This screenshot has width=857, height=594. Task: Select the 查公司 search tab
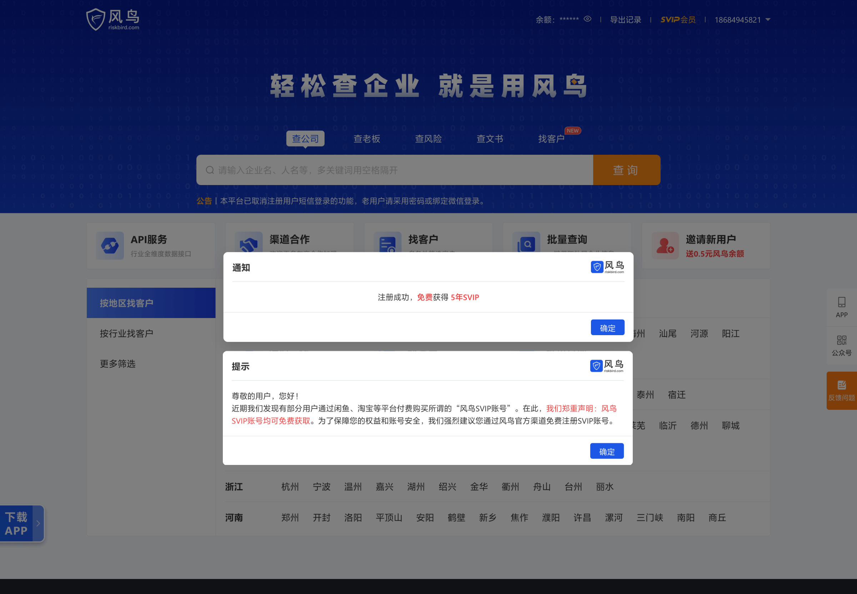(x=305, y=139)
